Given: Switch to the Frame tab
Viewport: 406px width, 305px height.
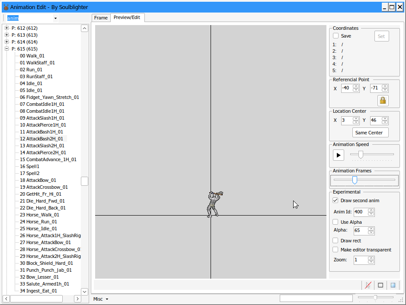Looking at the screenshot, I should click(101, 18).
